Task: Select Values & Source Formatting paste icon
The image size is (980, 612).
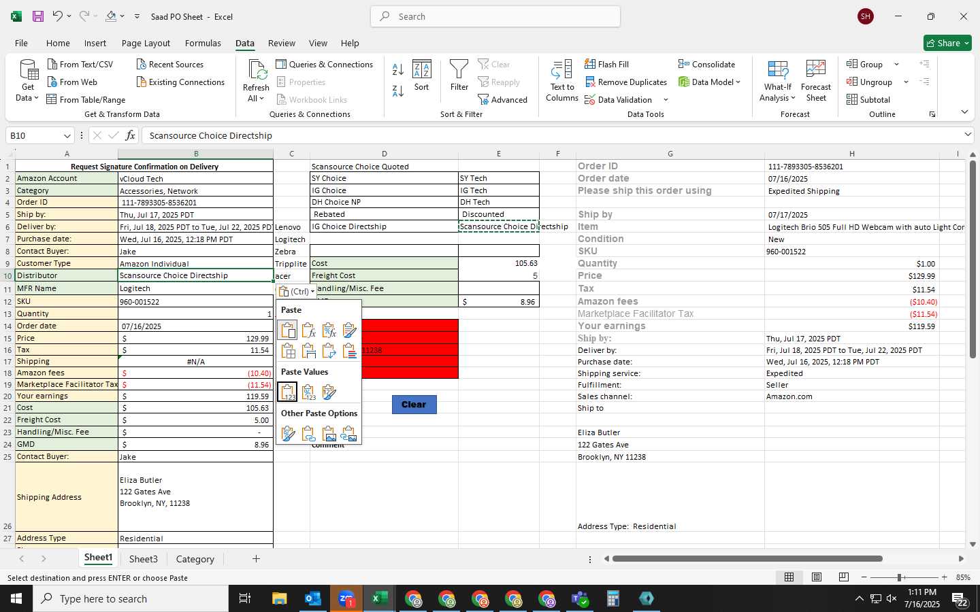Action: click(x=329, y=392)
